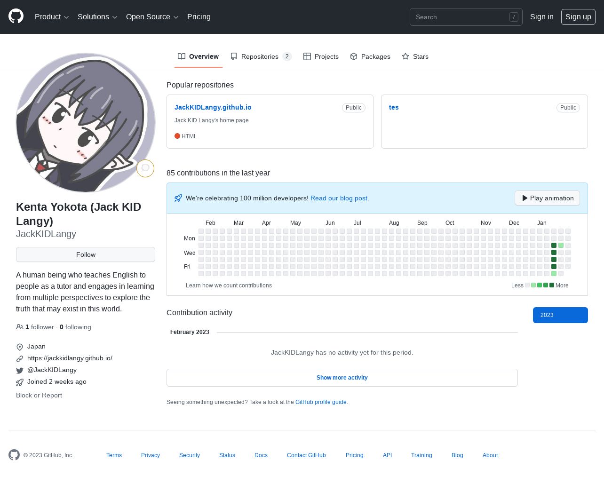The height and width of the screenshot is (484, 604).
Task: Click the rocket icon in celebration banner
Action: pos(178,198)
